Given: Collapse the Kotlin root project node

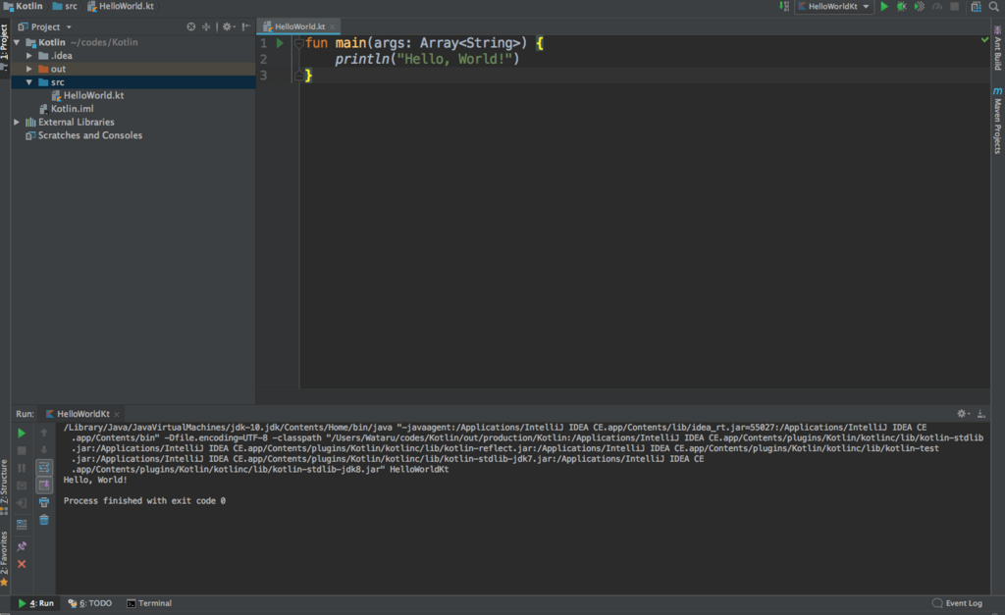Looking at the screenshot, I should [x=17, y=42].
